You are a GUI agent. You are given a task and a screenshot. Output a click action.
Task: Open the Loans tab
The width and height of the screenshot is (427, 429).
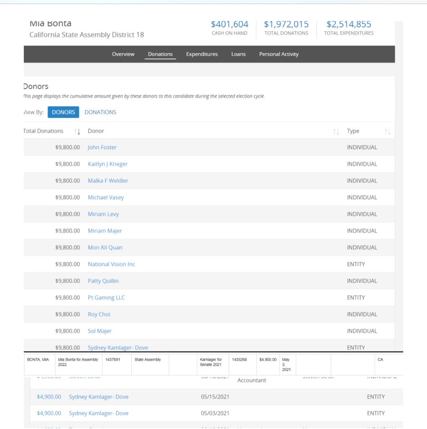[238, 54]
